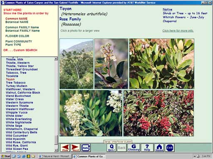Select White Alder entry

tap(14, 116)
